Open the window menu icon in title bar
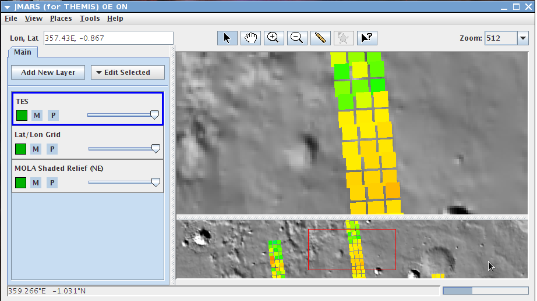 pyautogui.click(x=7, y=6)
